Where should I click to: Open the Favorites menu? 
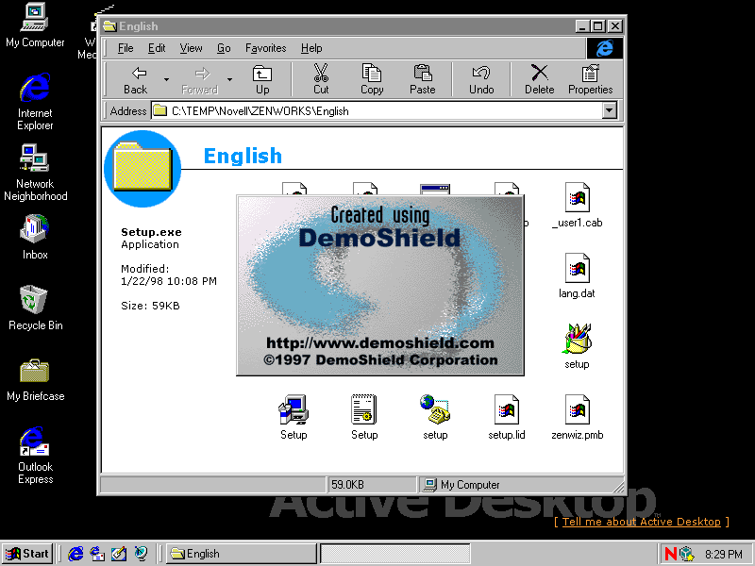(265, 48)
